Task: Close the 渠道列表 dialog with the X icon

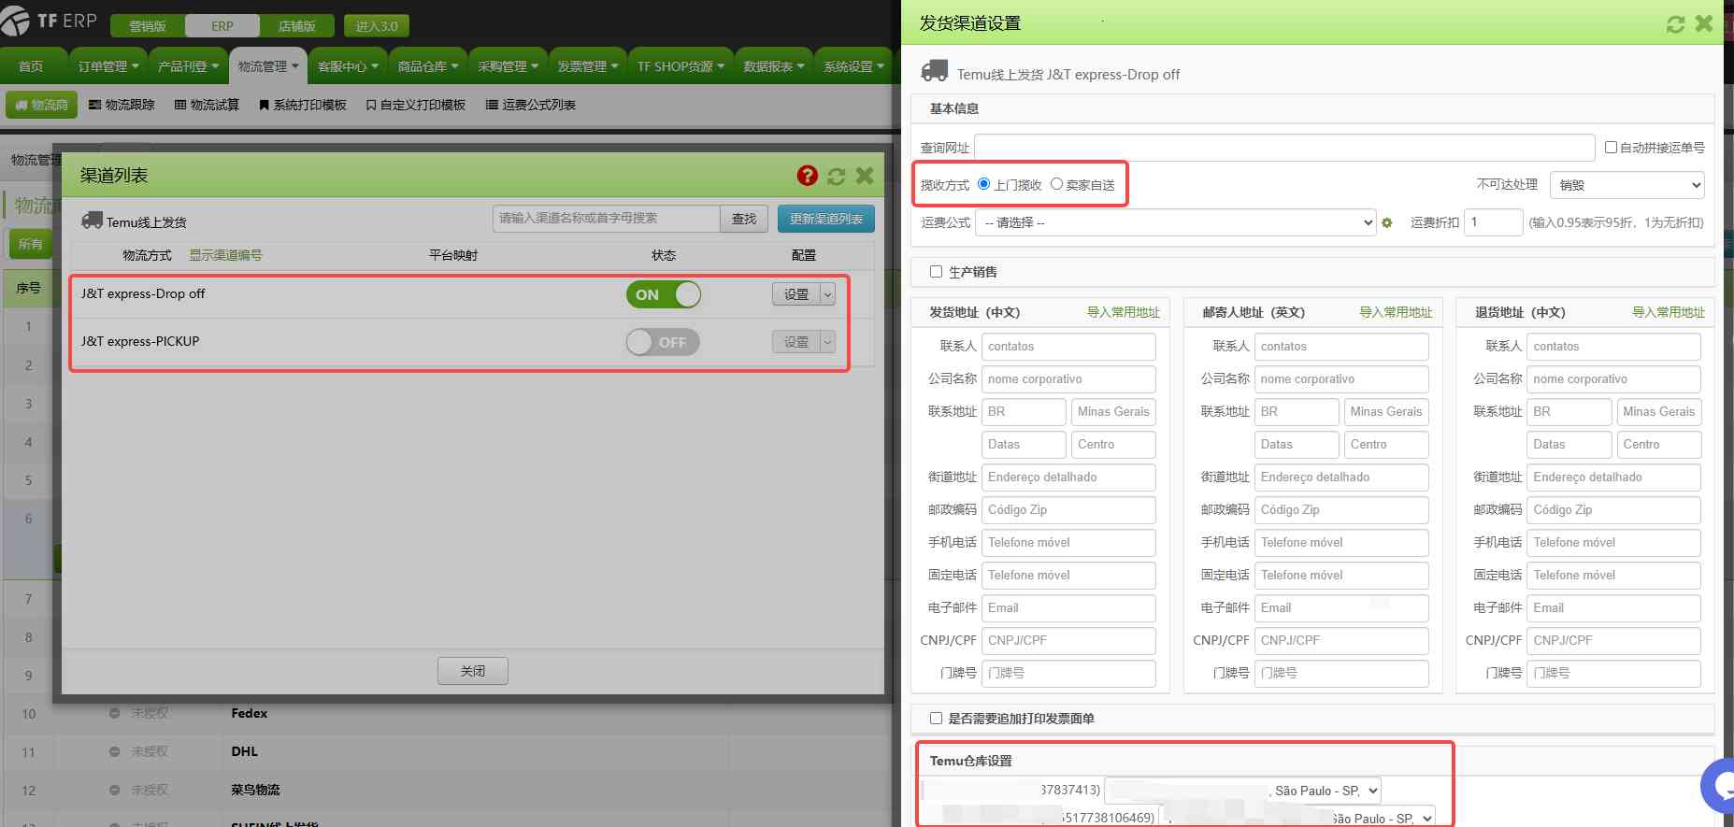Action: [865, 176]
